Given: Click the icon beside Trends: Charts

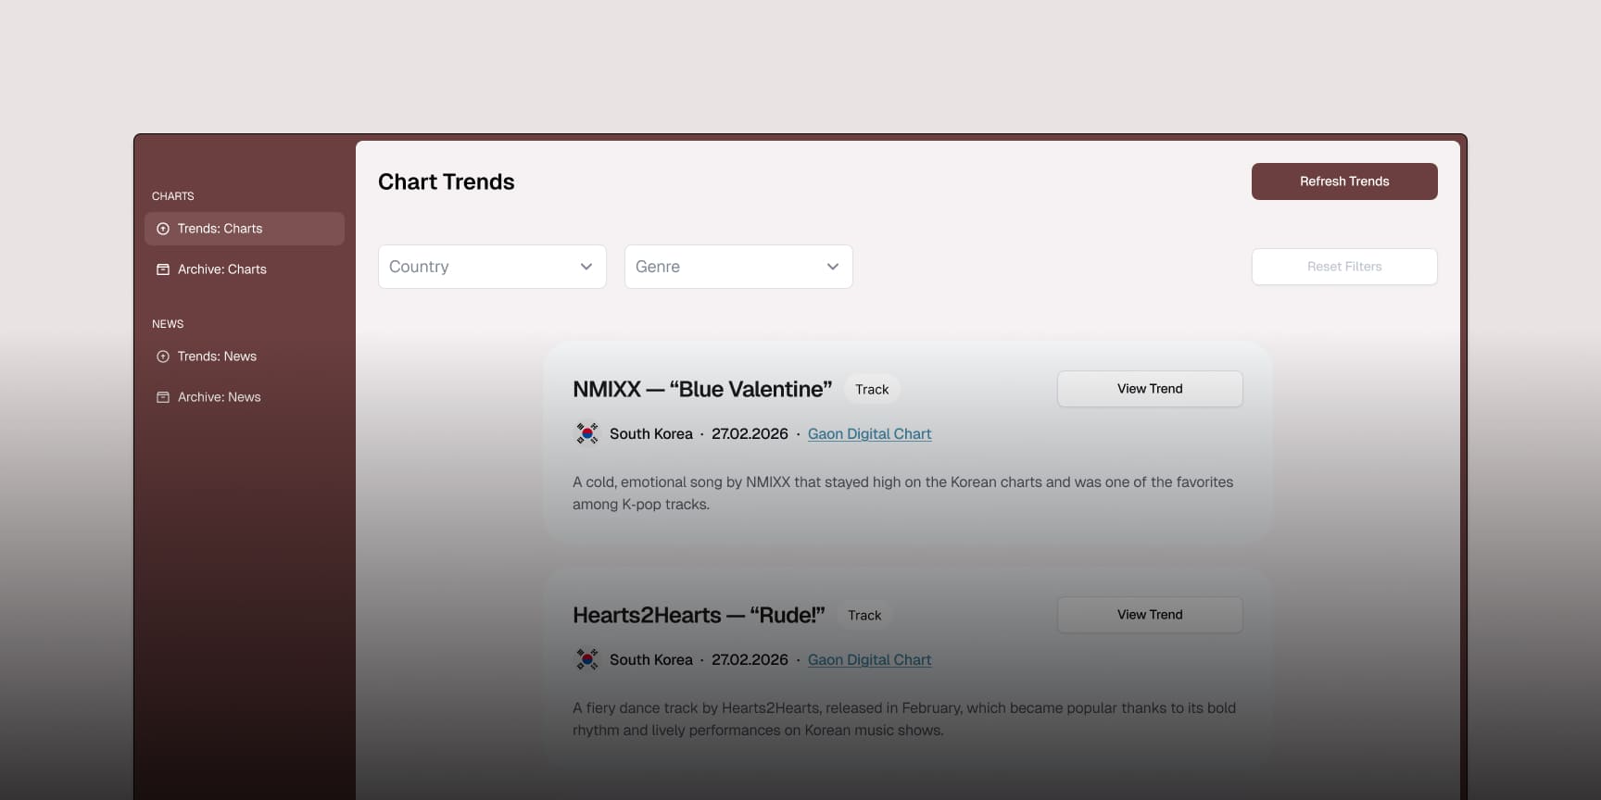Looking at the screenshot, I should pos(163,229).
